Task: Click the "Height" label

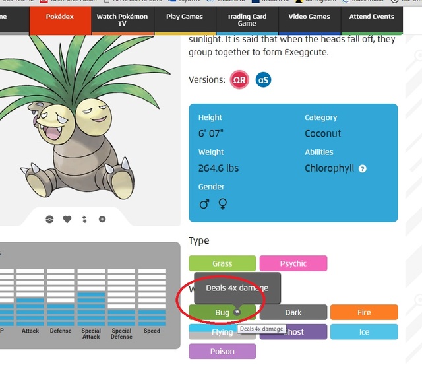Action: (210, 117)
